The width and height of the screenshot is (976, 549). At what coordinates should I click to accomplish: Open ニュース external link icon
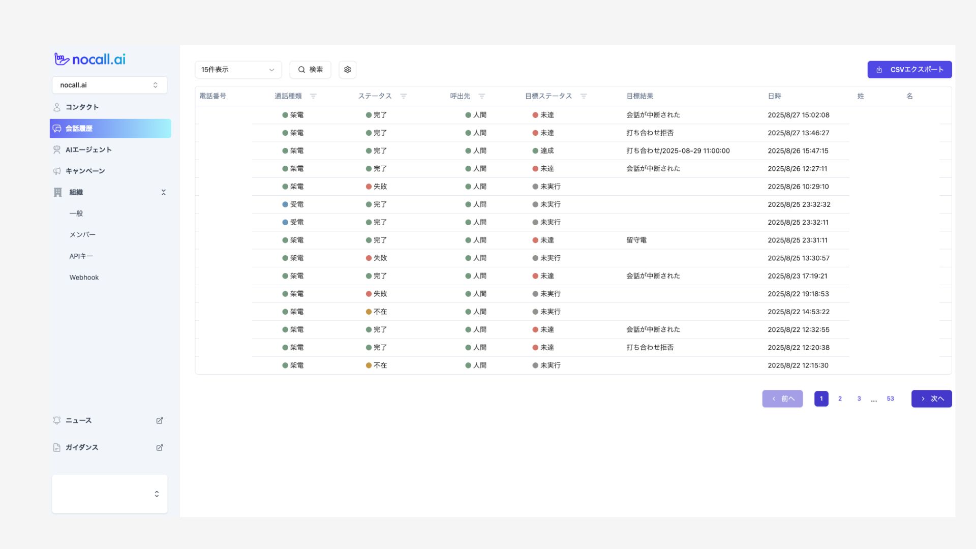tap(160, 420)
